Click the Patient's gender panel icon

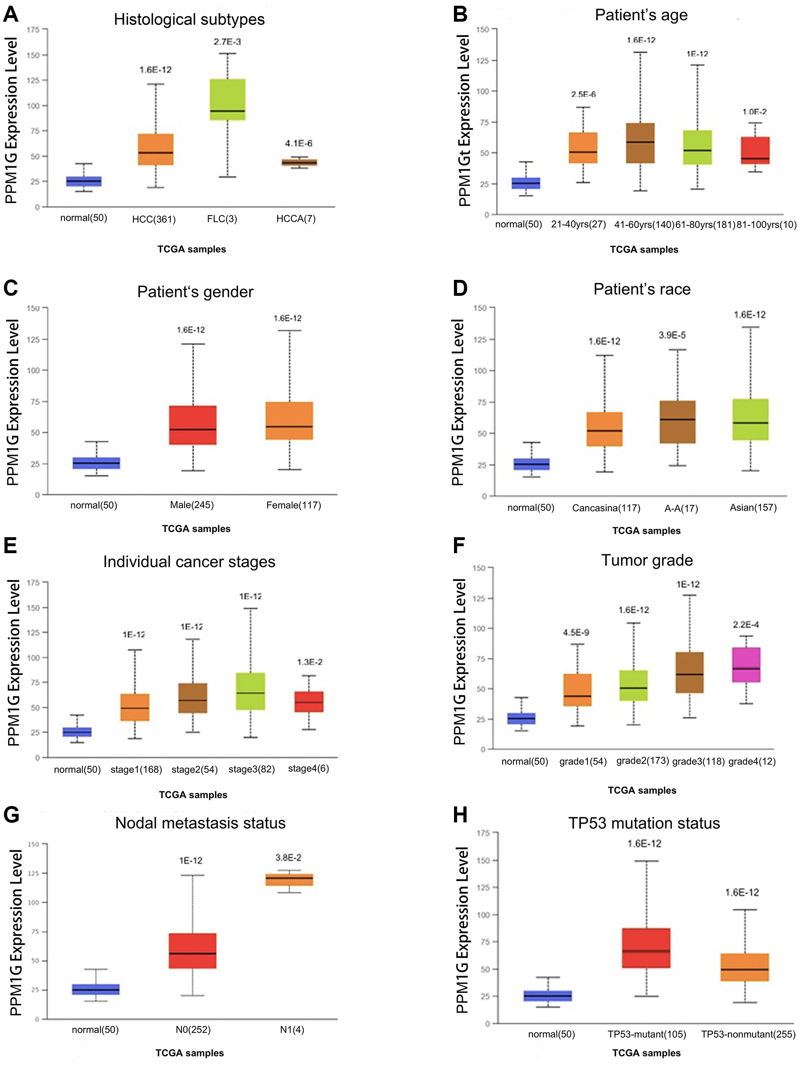pos(9,278)
